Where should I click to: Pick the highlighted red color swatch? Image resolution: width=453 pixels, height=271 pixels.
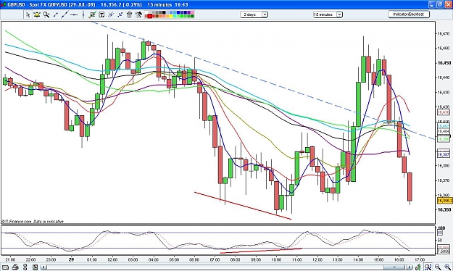coord(149,16)
